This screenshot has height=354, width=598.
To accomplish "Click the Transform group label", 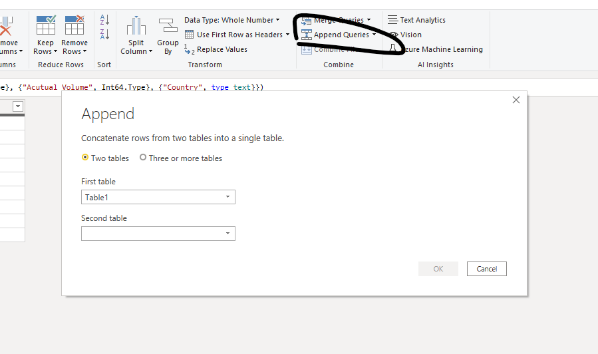I will (205, 65).
